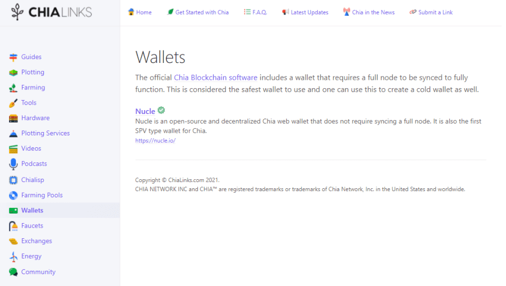Open the Guides category
Viewport: 506px width, 286px height.
[31, 57]
